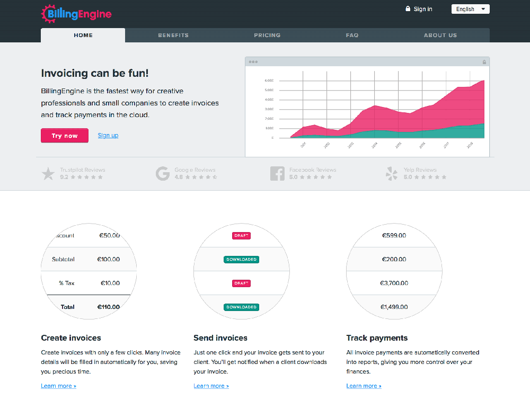The width and height of the screenshot is (530, 400).
Task: Click the payment amounts circle illustration
Action: coord(394,271)
